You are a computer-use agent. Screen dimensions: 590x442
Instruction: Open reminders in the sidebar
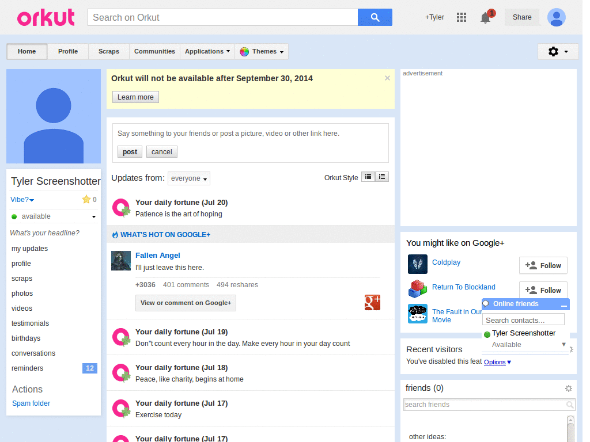coord(28,368)
